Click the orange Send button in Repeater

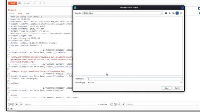click(12, 3)
